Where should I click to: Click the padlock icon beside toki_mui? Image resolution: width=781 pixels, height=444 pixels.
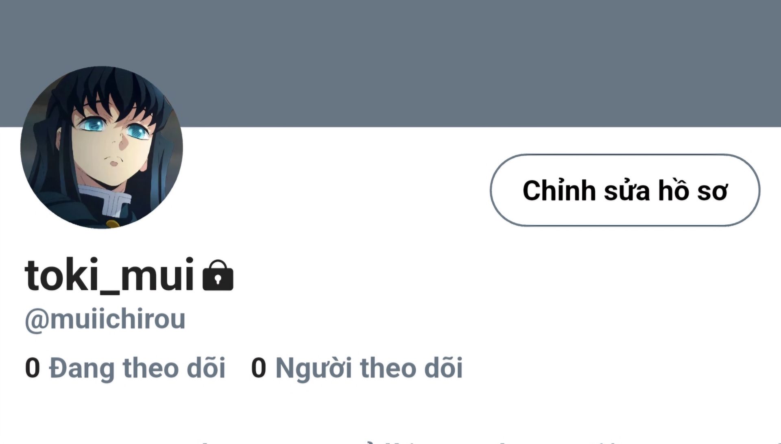tap(218, 275)
